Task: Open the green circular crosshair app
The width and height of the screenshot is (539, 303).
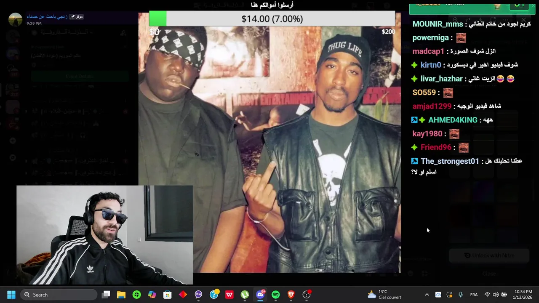Action: [136, 295]
